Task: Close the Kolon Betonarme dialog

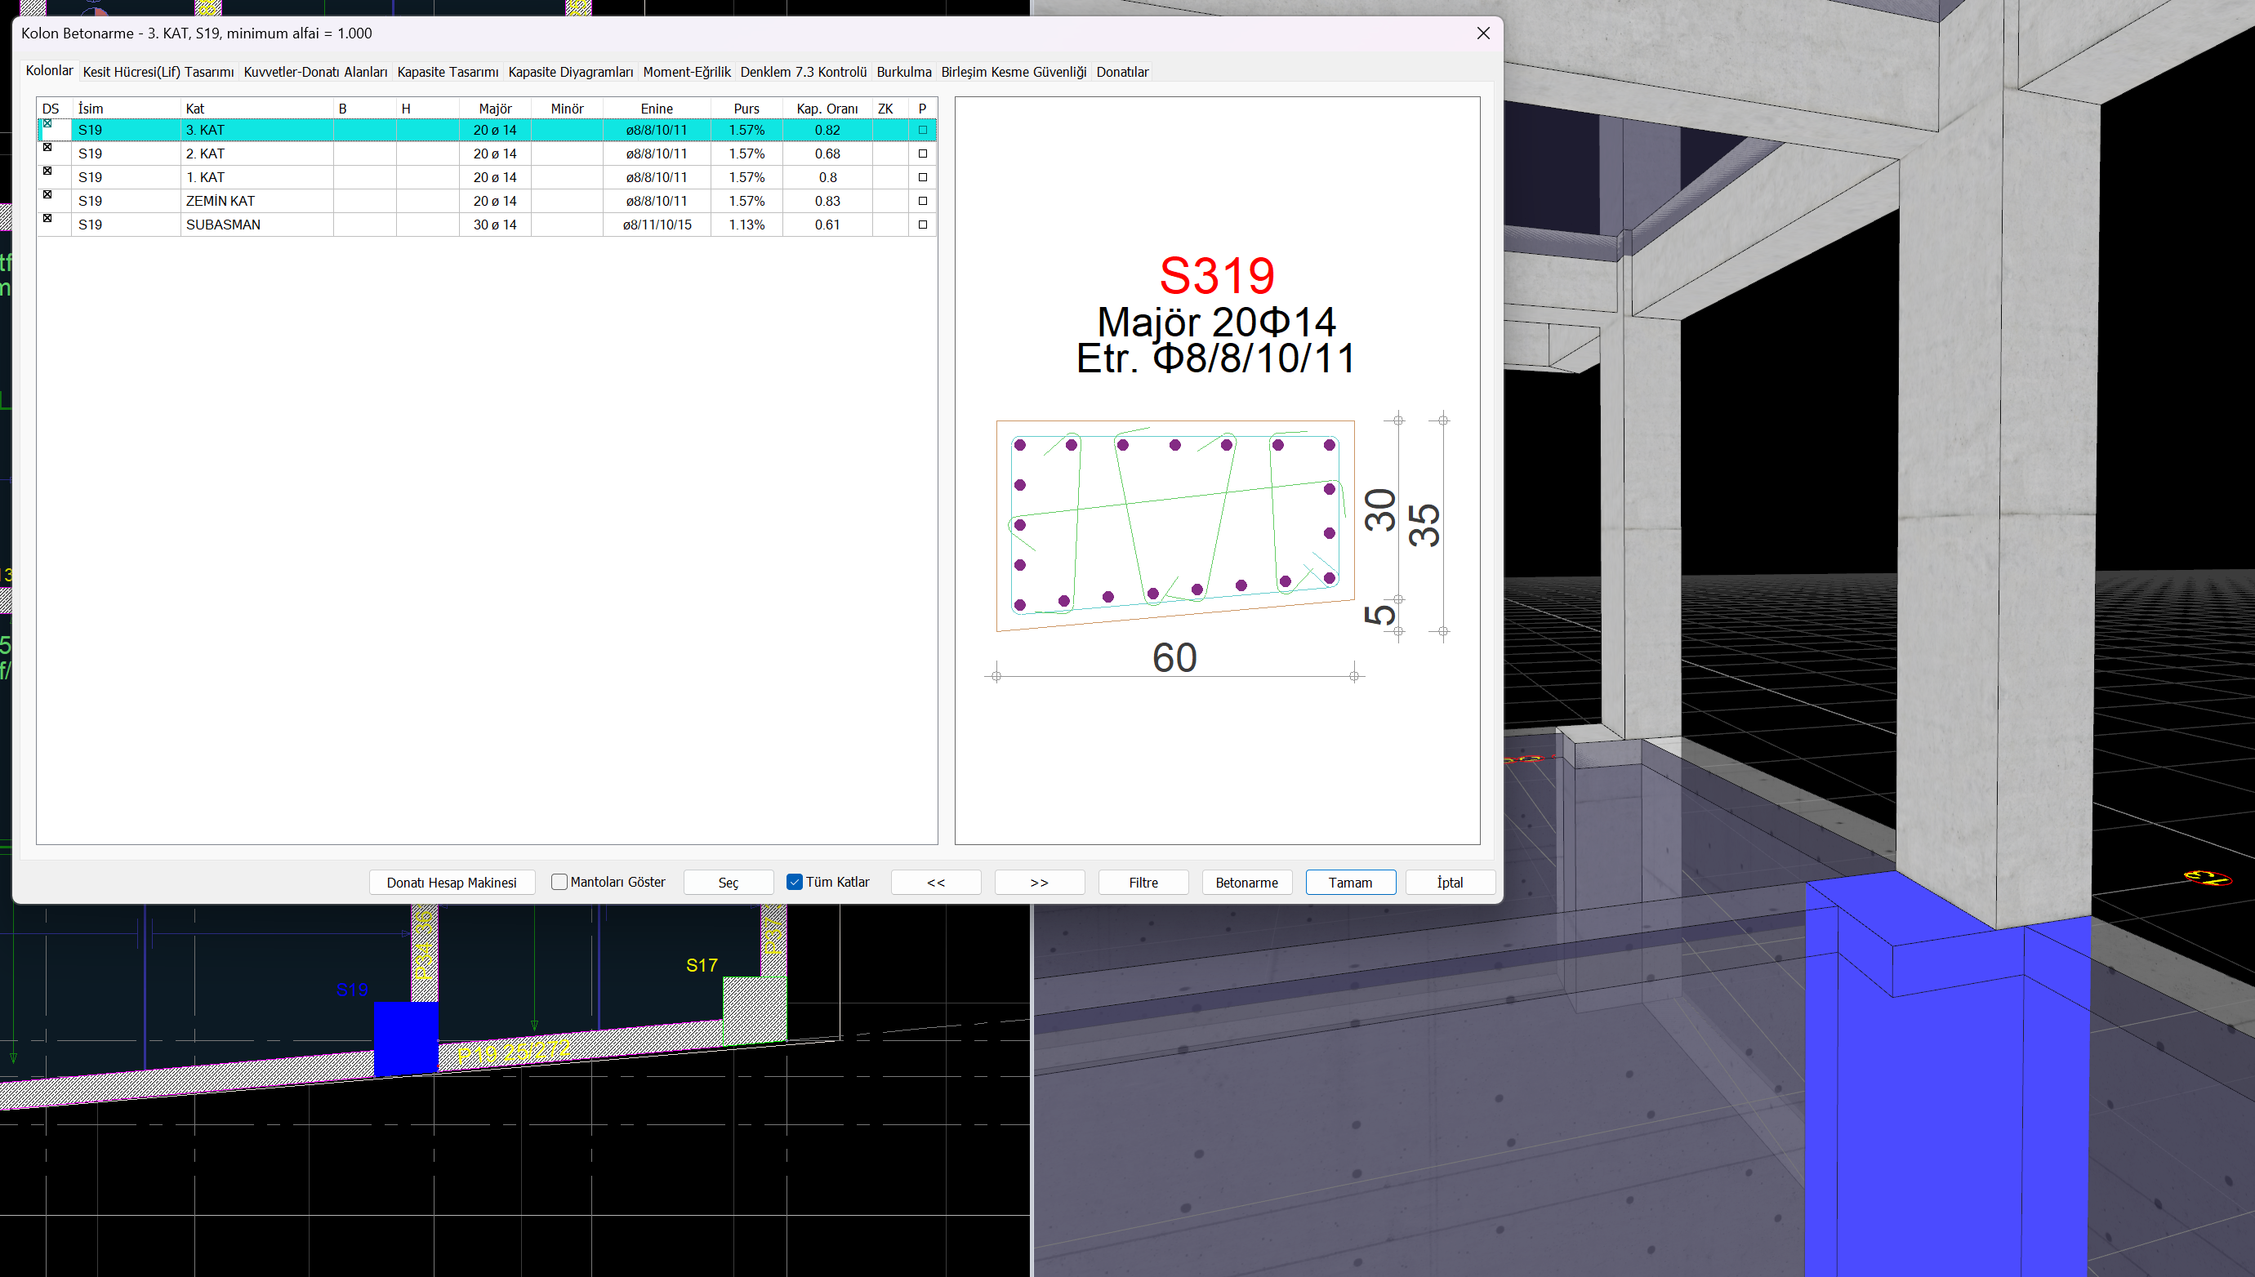Action: (x=1483, y=33)
